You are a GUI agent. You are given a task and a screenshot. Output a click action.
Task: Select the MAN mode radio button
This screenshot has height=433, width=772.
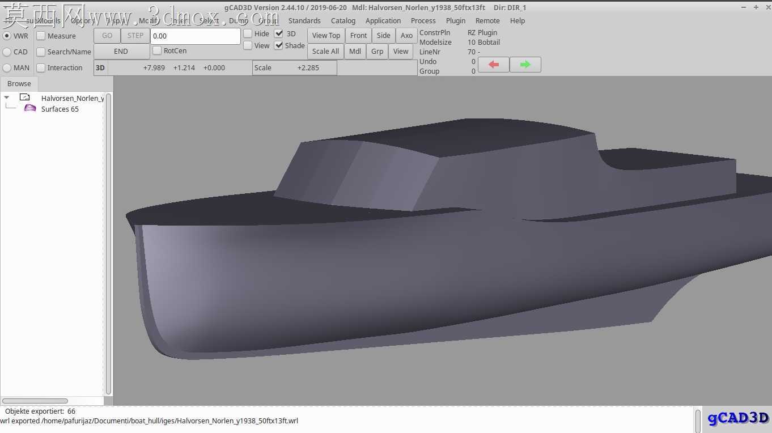7,67
